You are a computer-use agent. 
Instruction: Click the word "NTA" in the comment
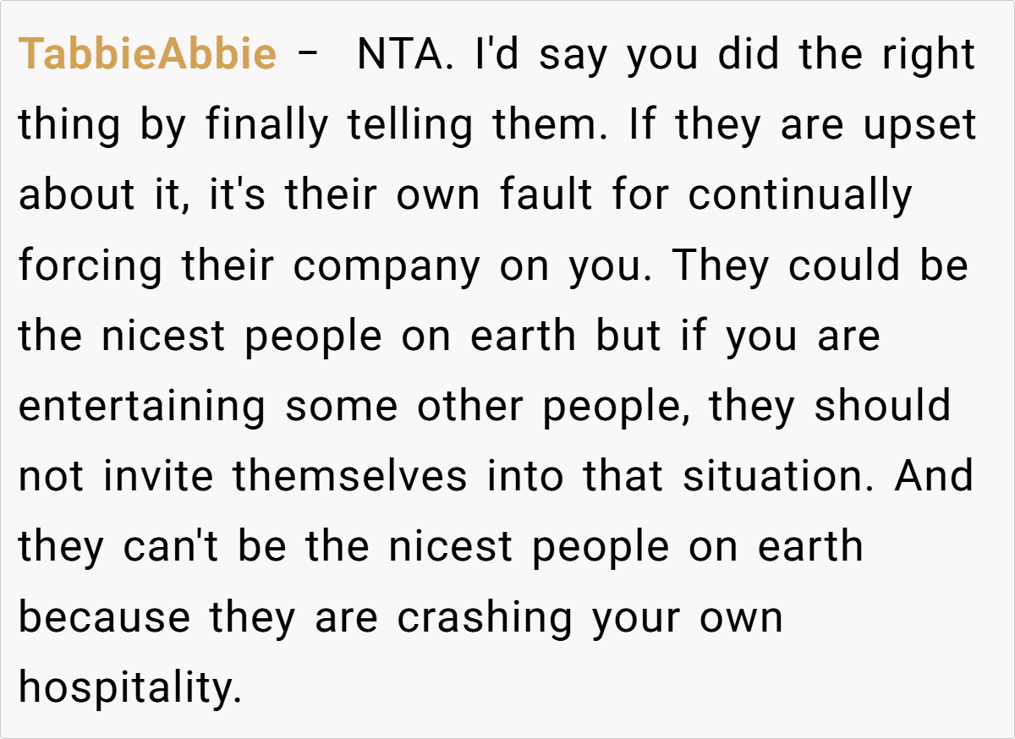click(398, 55)
